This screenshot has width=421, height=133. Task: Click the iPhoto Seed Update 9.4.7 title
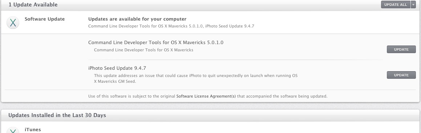point(117,68)
